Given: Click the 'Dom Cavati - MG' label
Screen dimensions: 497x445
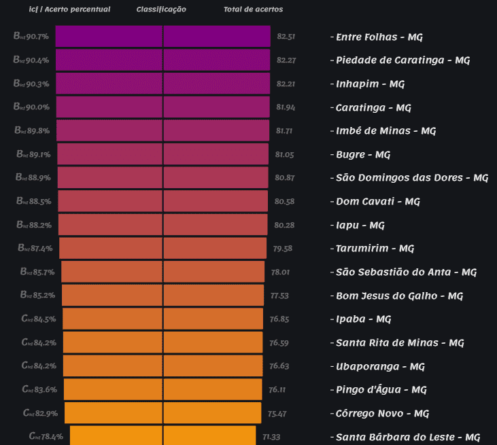Looking at the screenshot, I should [x=378, y=201].
